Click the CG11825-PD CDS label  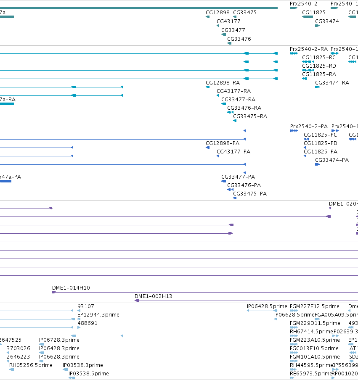pos(321,143)
